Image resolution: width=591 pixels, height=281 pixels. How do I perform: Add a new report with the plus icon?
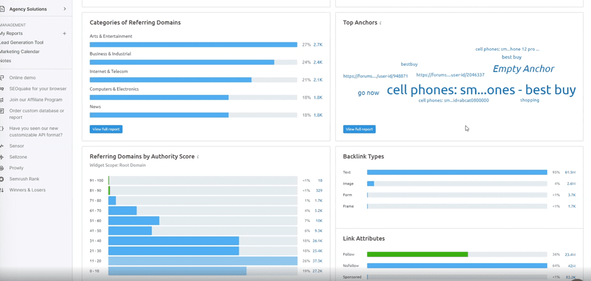coord(64,34)
